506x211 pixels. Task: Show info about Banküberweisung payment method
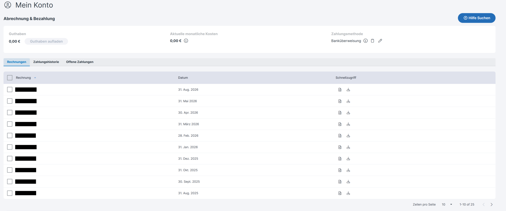[366, 41]
